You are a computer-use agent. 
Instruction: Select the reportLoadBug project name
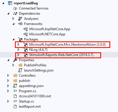(26, 3)
